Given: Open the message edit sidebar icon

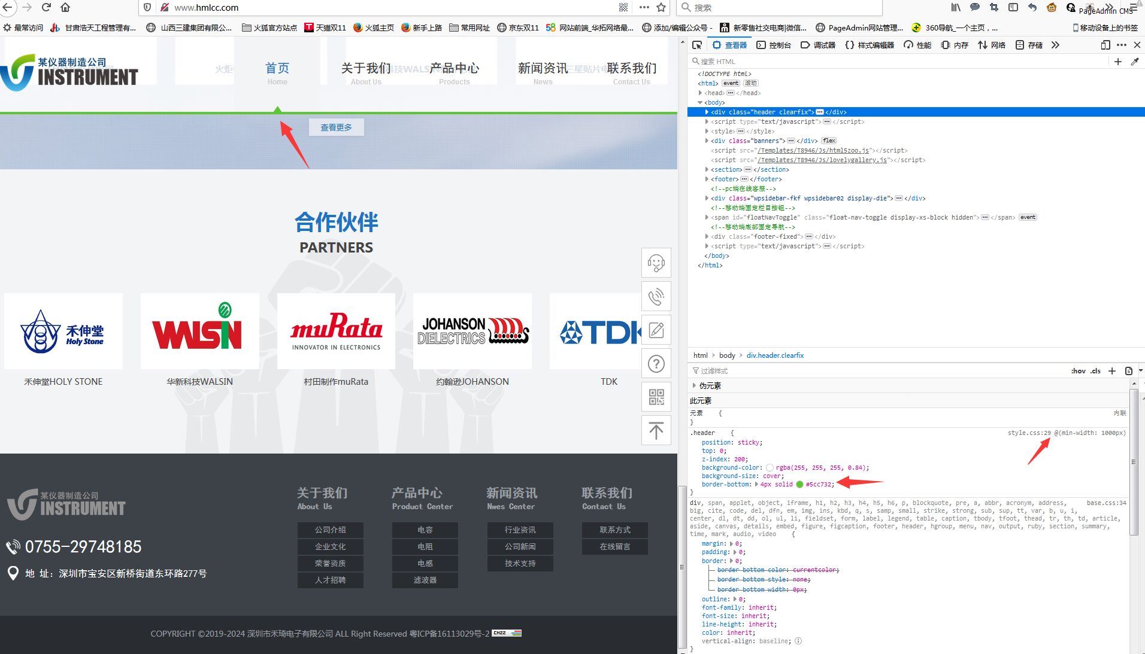Looking at the screenshot, I should click(656, 330).
